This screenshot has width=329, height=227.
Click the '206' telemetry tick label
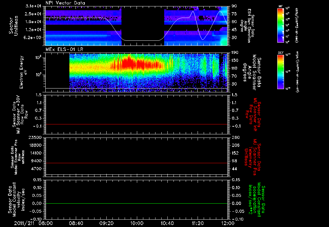[x=235, y=145]
